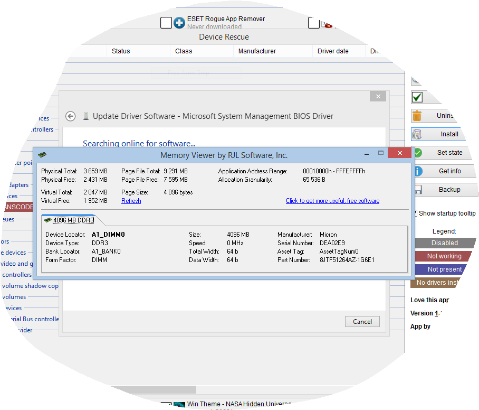Click the floppy disk Backup icon

pos(418,189)
